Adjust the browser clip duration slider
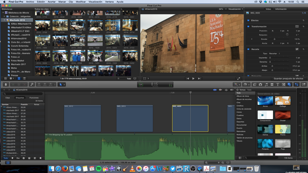308x173 pixels. (x=122, y=79)
